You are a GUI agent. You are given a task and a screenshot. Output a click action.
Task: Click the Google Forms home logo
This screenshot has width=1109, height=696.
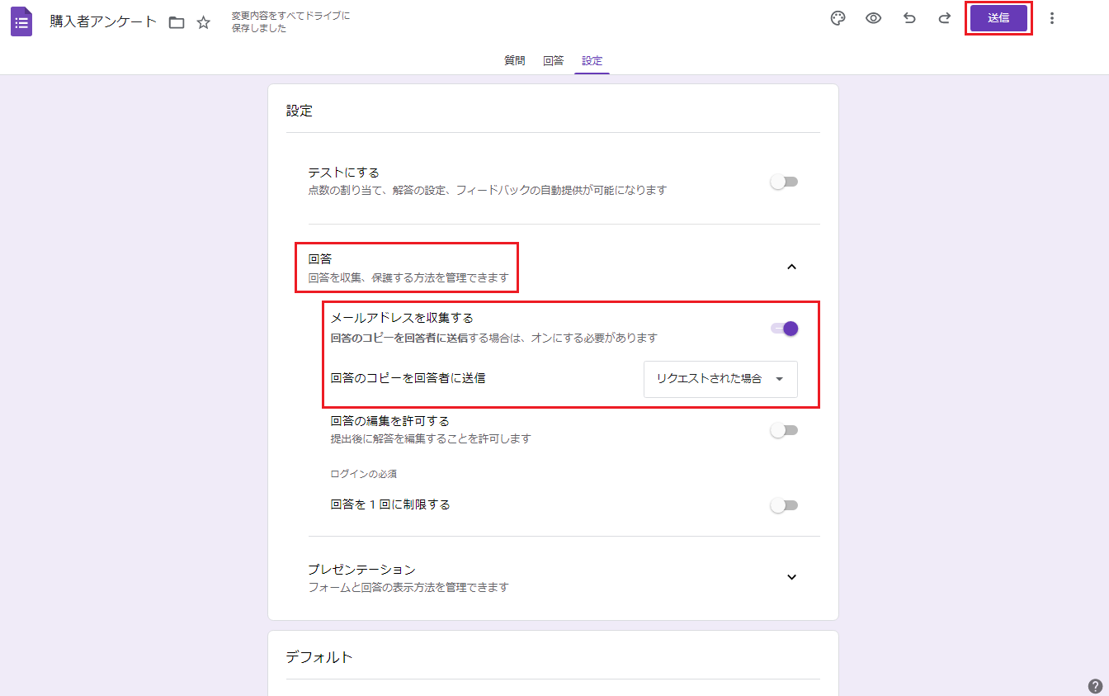[21, 21]
